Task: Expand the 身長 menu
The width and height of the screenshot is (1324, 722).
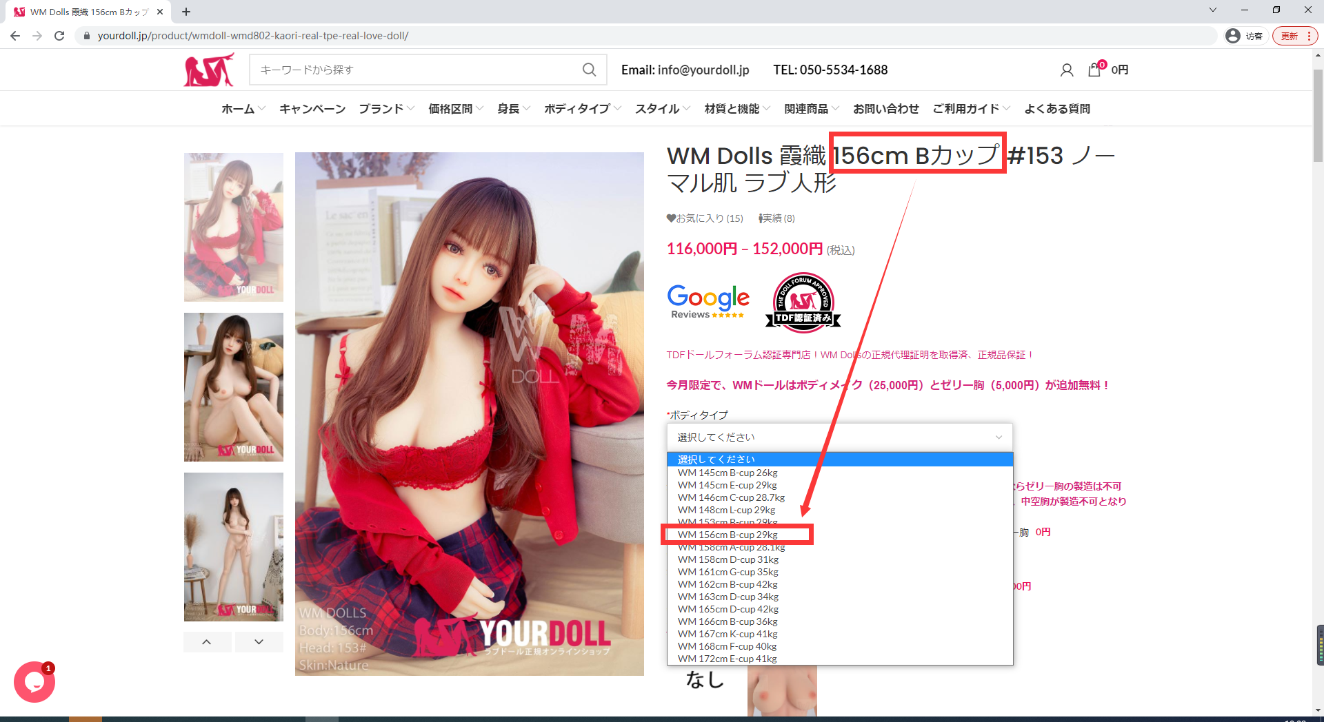Action: tap(514, 109)
